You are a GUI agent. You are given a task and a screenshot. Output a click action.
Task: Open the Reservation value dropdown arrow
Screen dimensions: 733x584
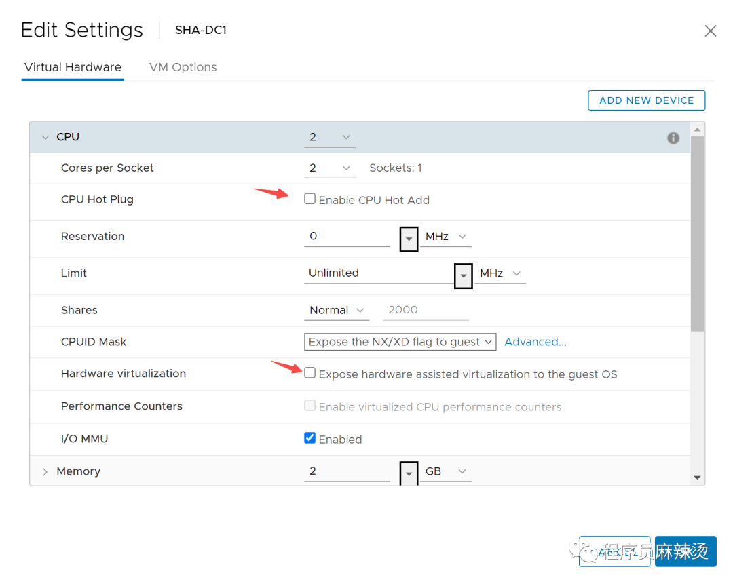coord(409,239)
